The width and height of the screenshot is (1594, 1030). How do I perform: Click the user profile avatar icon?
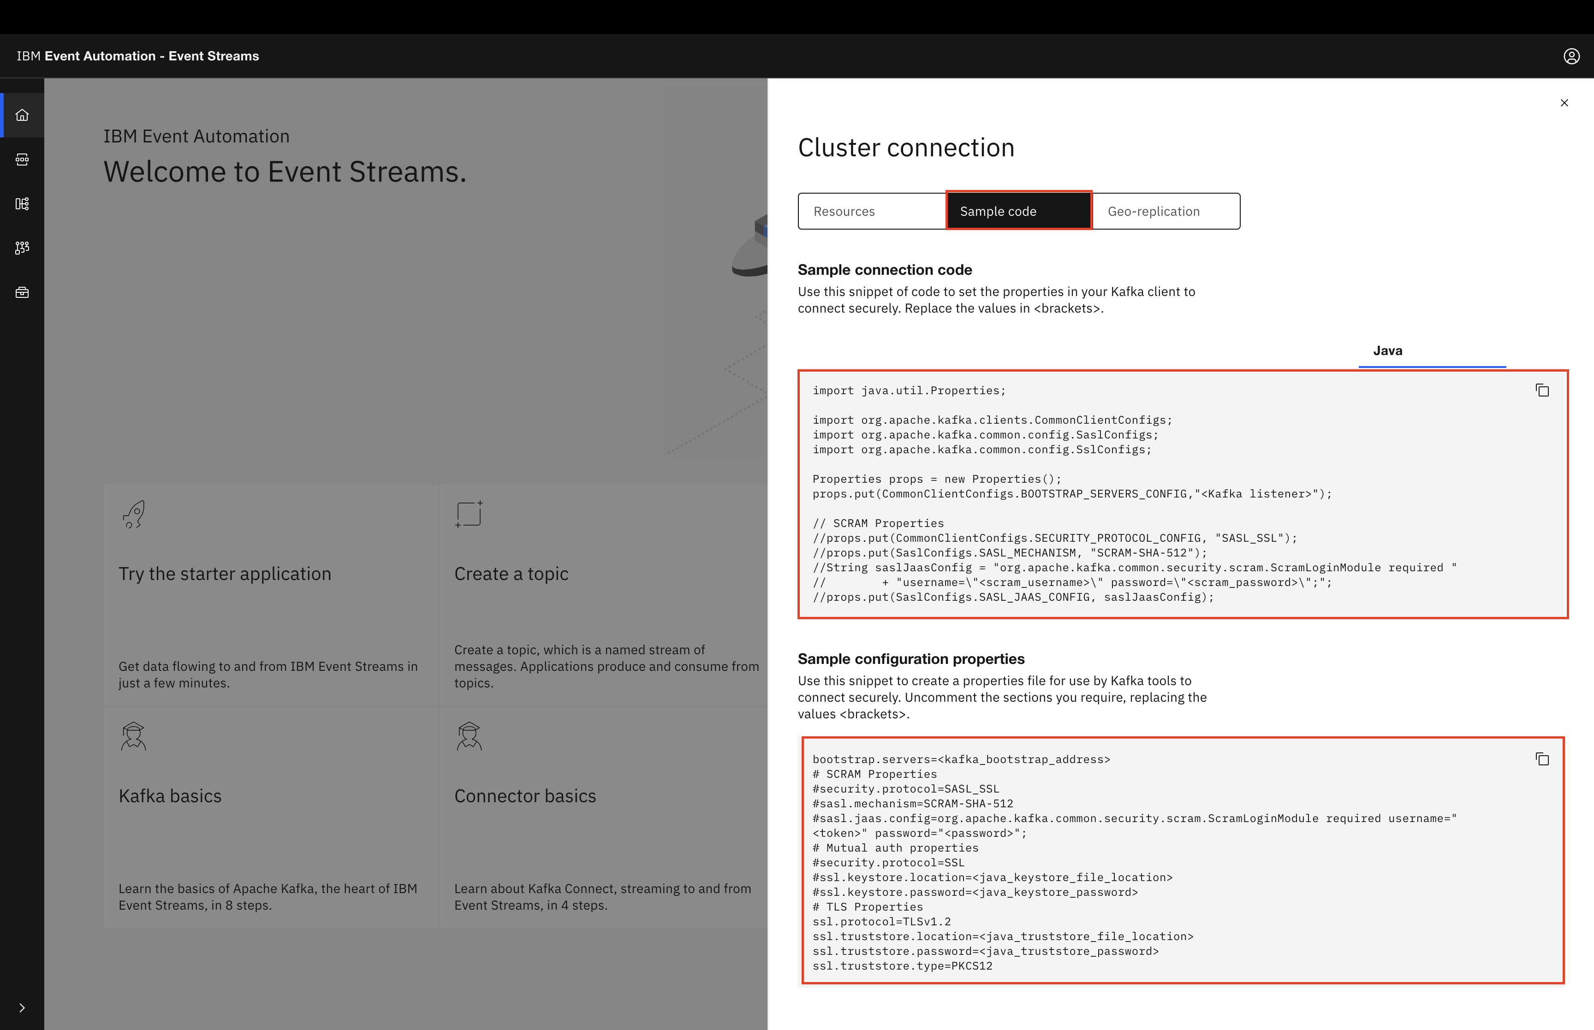1571,56
